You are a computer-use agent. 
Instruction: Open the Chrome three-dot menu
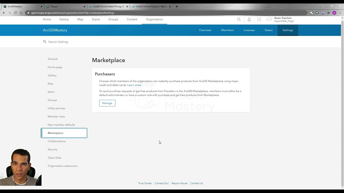point(340,13)
